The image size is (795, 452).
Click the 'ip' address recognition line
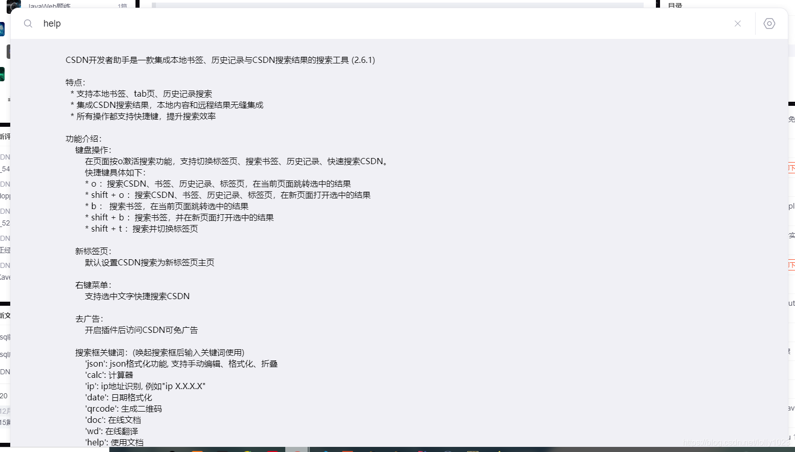tap(145, 387)
